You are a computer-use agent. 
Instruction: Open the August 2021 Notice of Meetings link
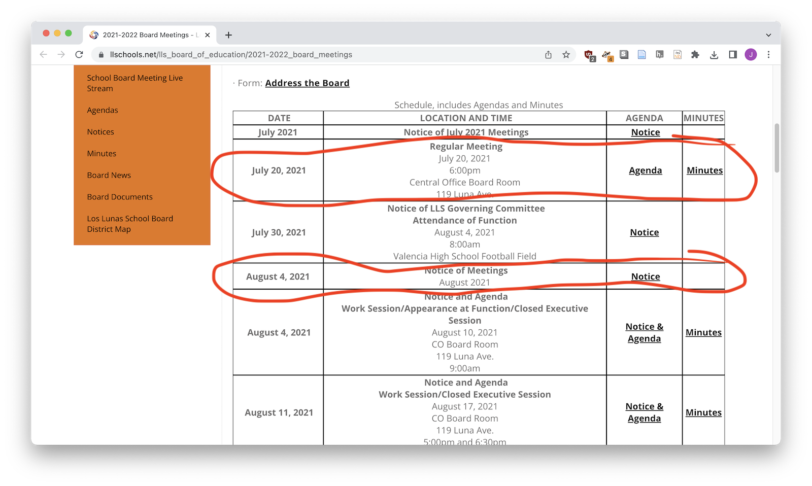pyautogui.click(x=646, y=276)
